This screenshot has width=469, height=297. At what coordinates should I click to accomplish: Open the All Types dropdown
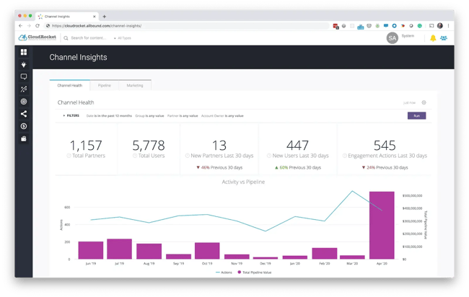pos(123,38)
